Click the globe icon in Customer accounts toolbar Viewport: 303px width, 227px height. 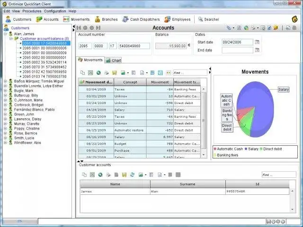100,175
